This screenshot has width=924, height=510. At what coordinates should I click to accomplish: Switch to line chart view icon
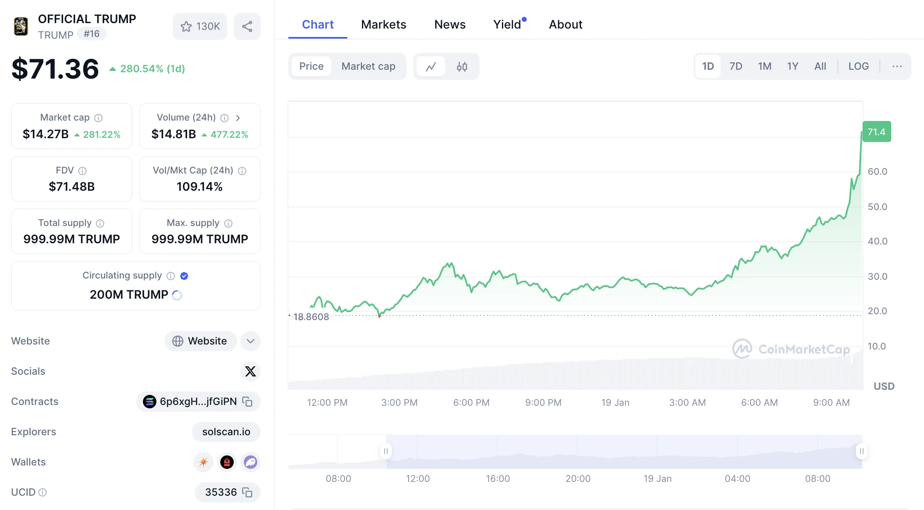(431, 66)
